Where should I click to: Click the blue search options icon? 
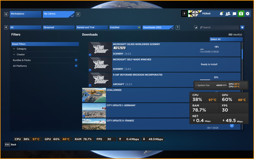click(x=242, y=27)
